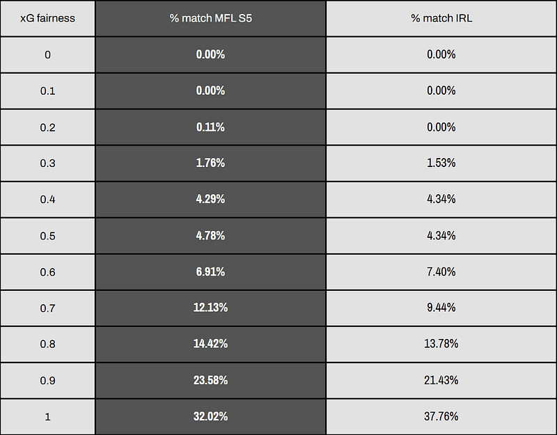Select the 1.76% cell
The width and height of the screenshot is (557, 435).
pyautogui.click(x=211, y=163)
